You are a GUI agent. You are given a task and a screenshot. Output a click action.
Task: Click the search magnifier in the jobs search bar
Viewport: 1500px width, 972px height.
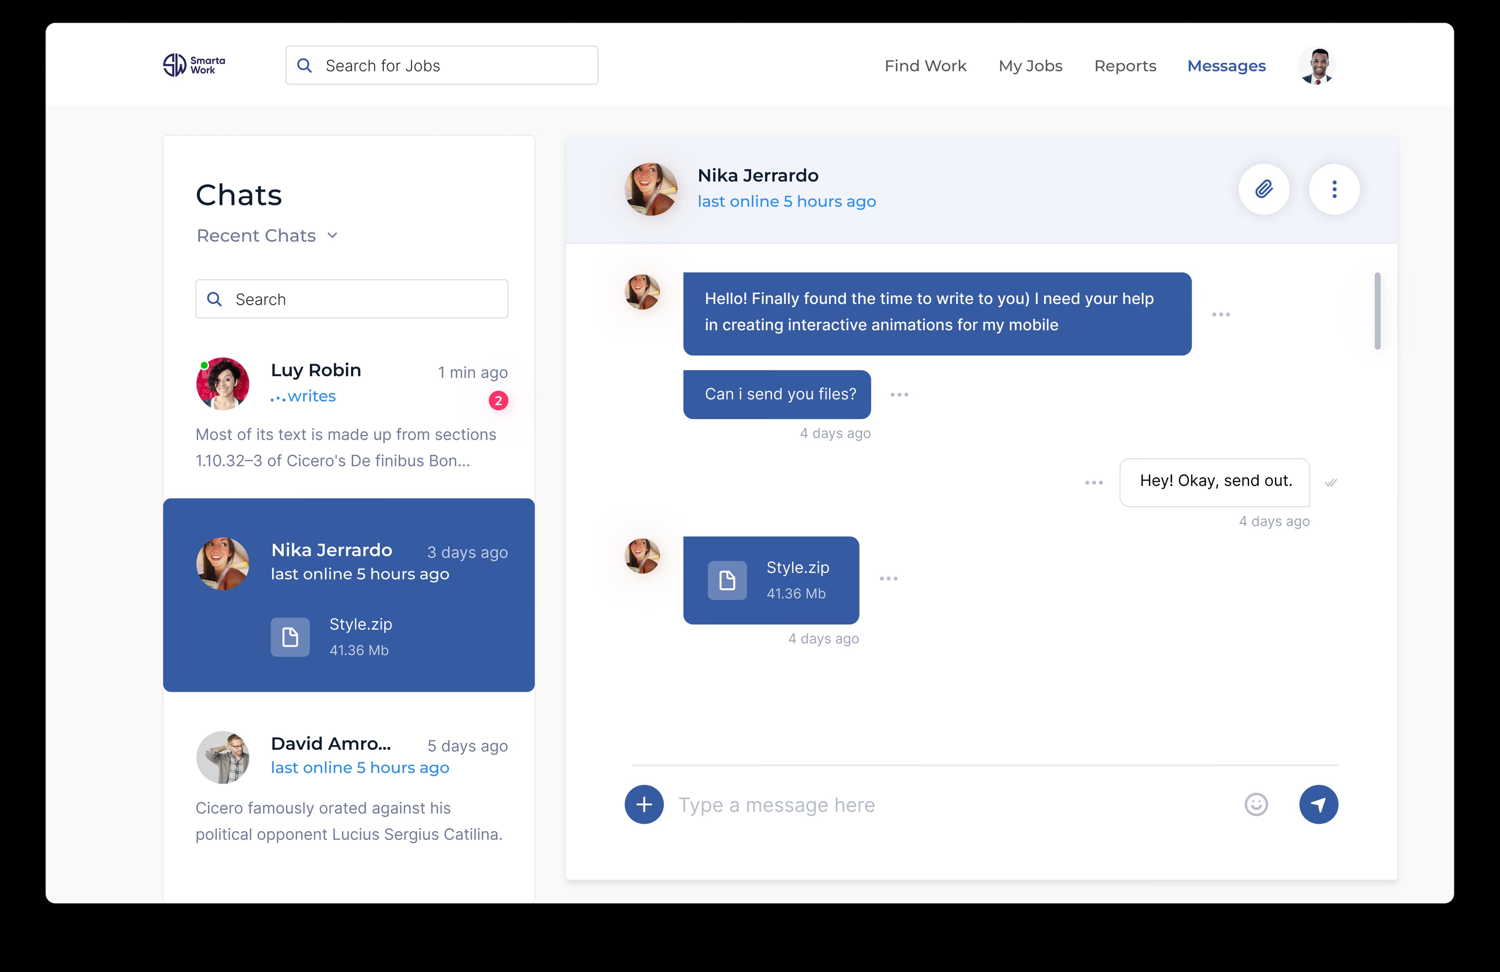coord(304,65)
